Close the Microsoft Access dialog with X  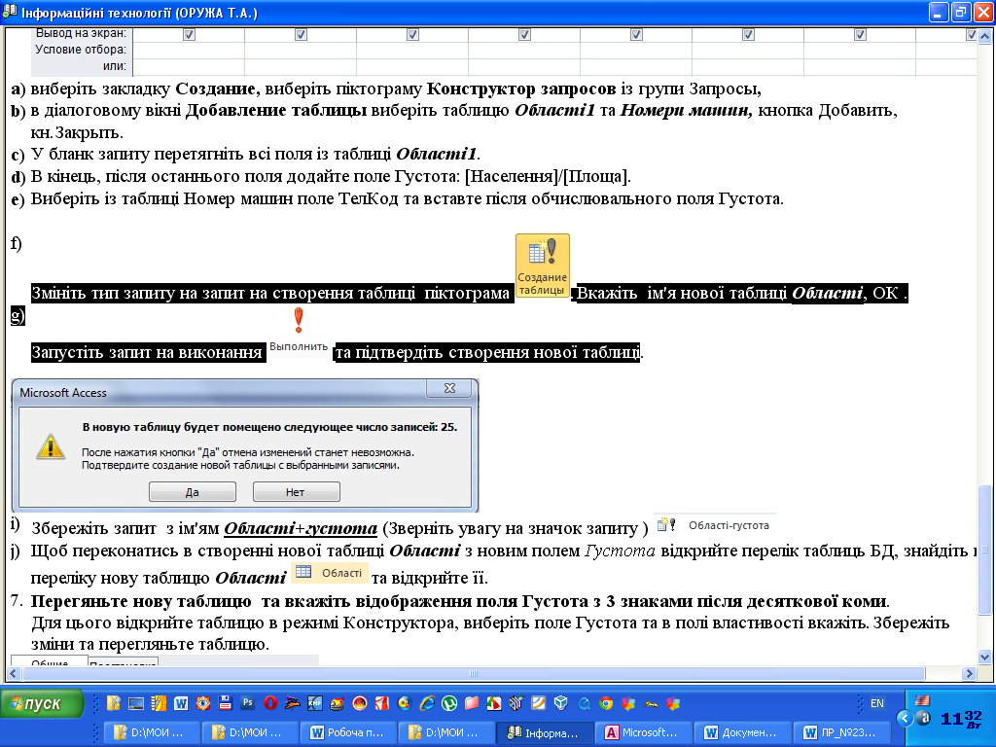tap(449, 388)
